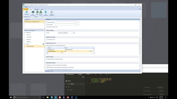Click the Record Range text field
Screen dimensions: 177x99
tap(66, 22)
